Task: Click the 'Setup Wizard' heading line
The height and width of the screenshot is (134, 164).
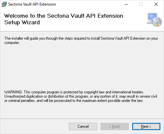Action: 22,22
